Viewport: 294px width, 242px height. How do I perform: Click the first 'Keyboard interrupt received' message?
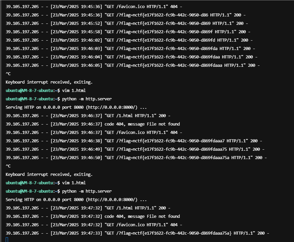click(x=49, y=82)
